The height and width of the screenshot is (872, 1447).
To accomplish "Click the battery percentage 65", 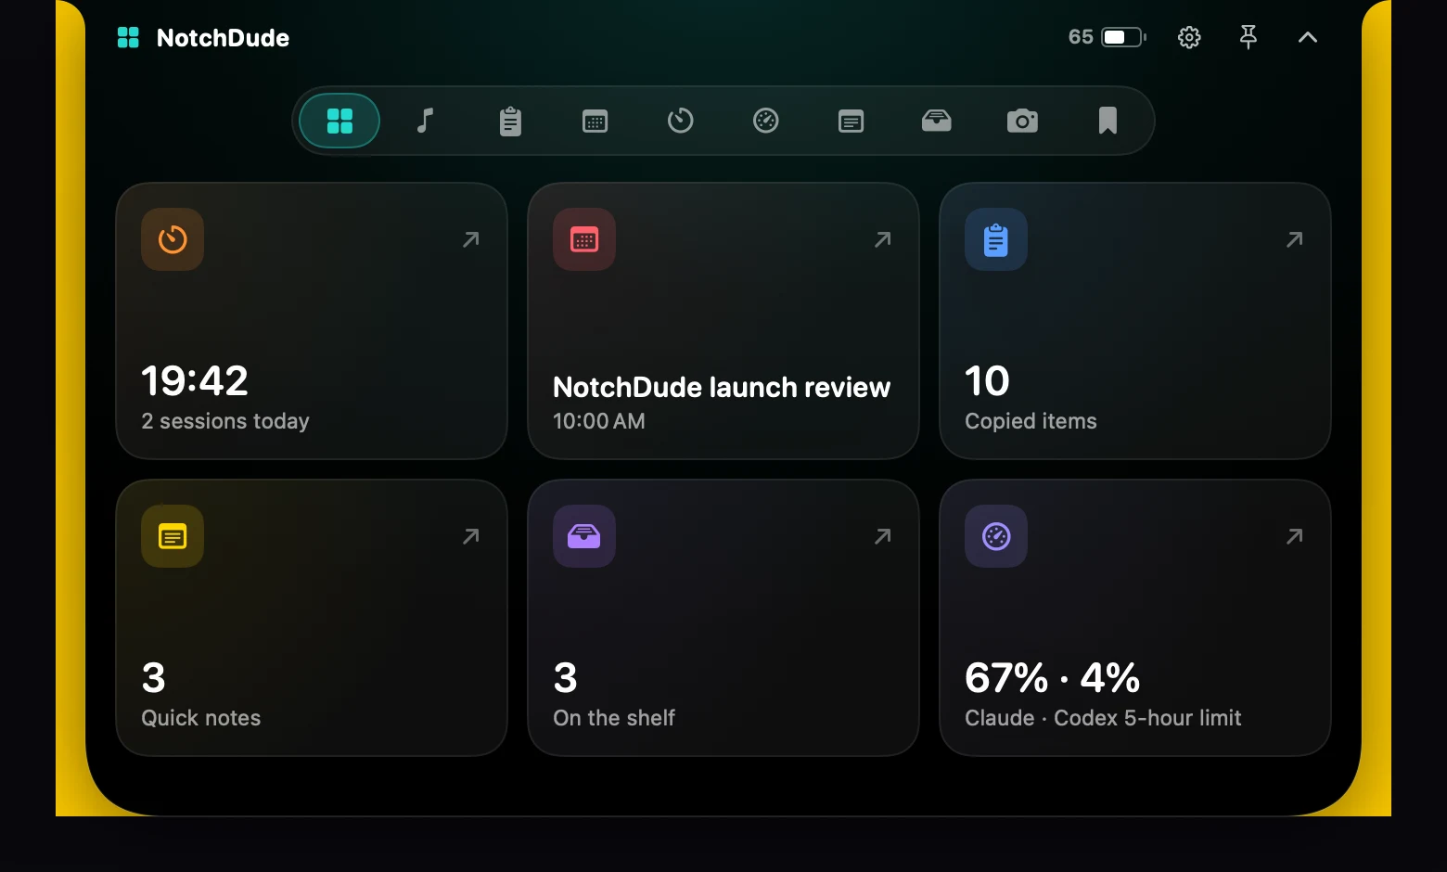I will pyautogui.click(x=1081, y=37).
